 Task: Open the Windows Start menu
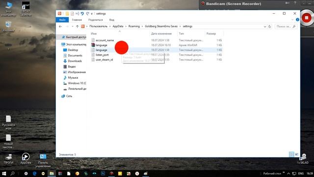click(4, 174)
